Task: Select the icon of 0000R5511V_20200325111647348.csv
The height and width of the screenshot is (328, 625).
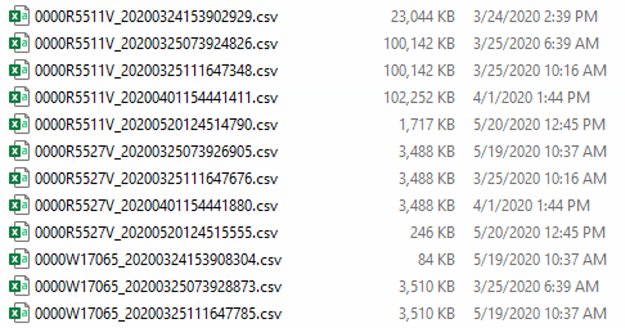Action: tap(19, 71)
